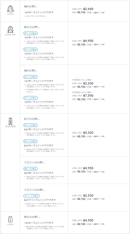Select the 長くする場合 tag under jacket 着丈のお直し
The height and width of the screenshot is (234, 130).
pyautogui.click(x=30, y=33)
